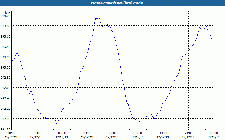Click the 12/12/19 date under 12:00
The image size is (225, 140).
coord(112,137)
